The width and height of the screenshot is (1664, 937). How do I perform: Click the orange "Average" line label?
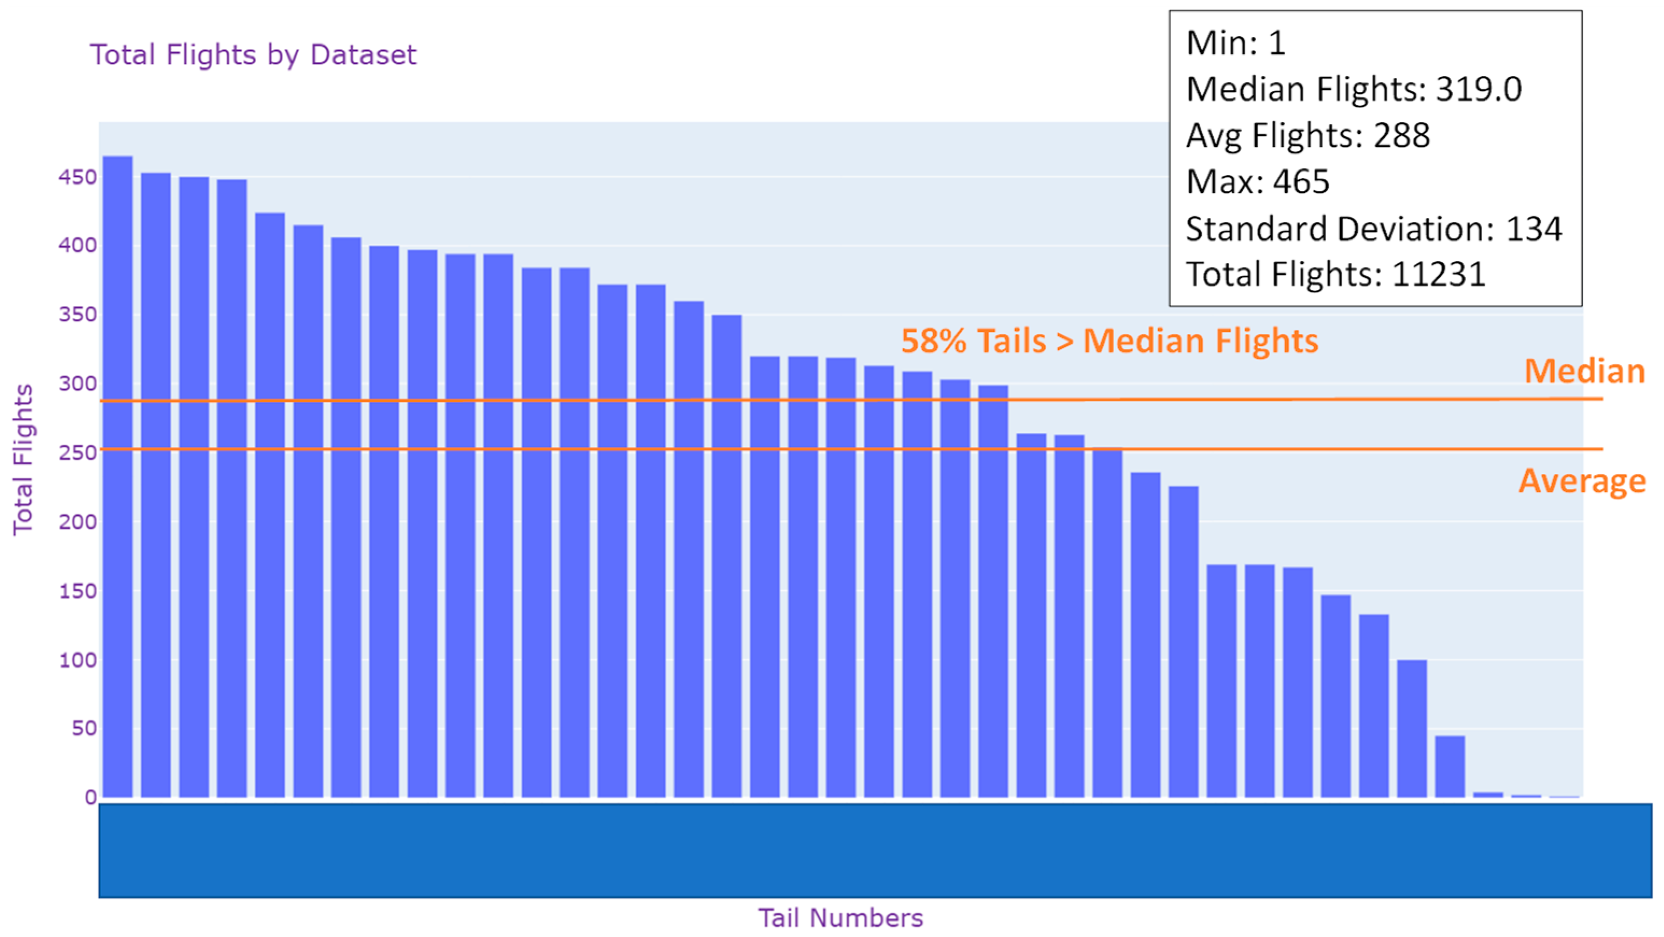pos(1582,481)
